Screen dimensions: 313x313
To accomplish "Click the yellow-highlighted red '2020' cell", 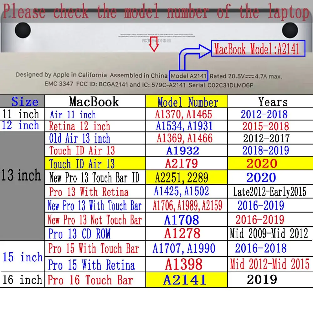I will [x=270, y=163].
